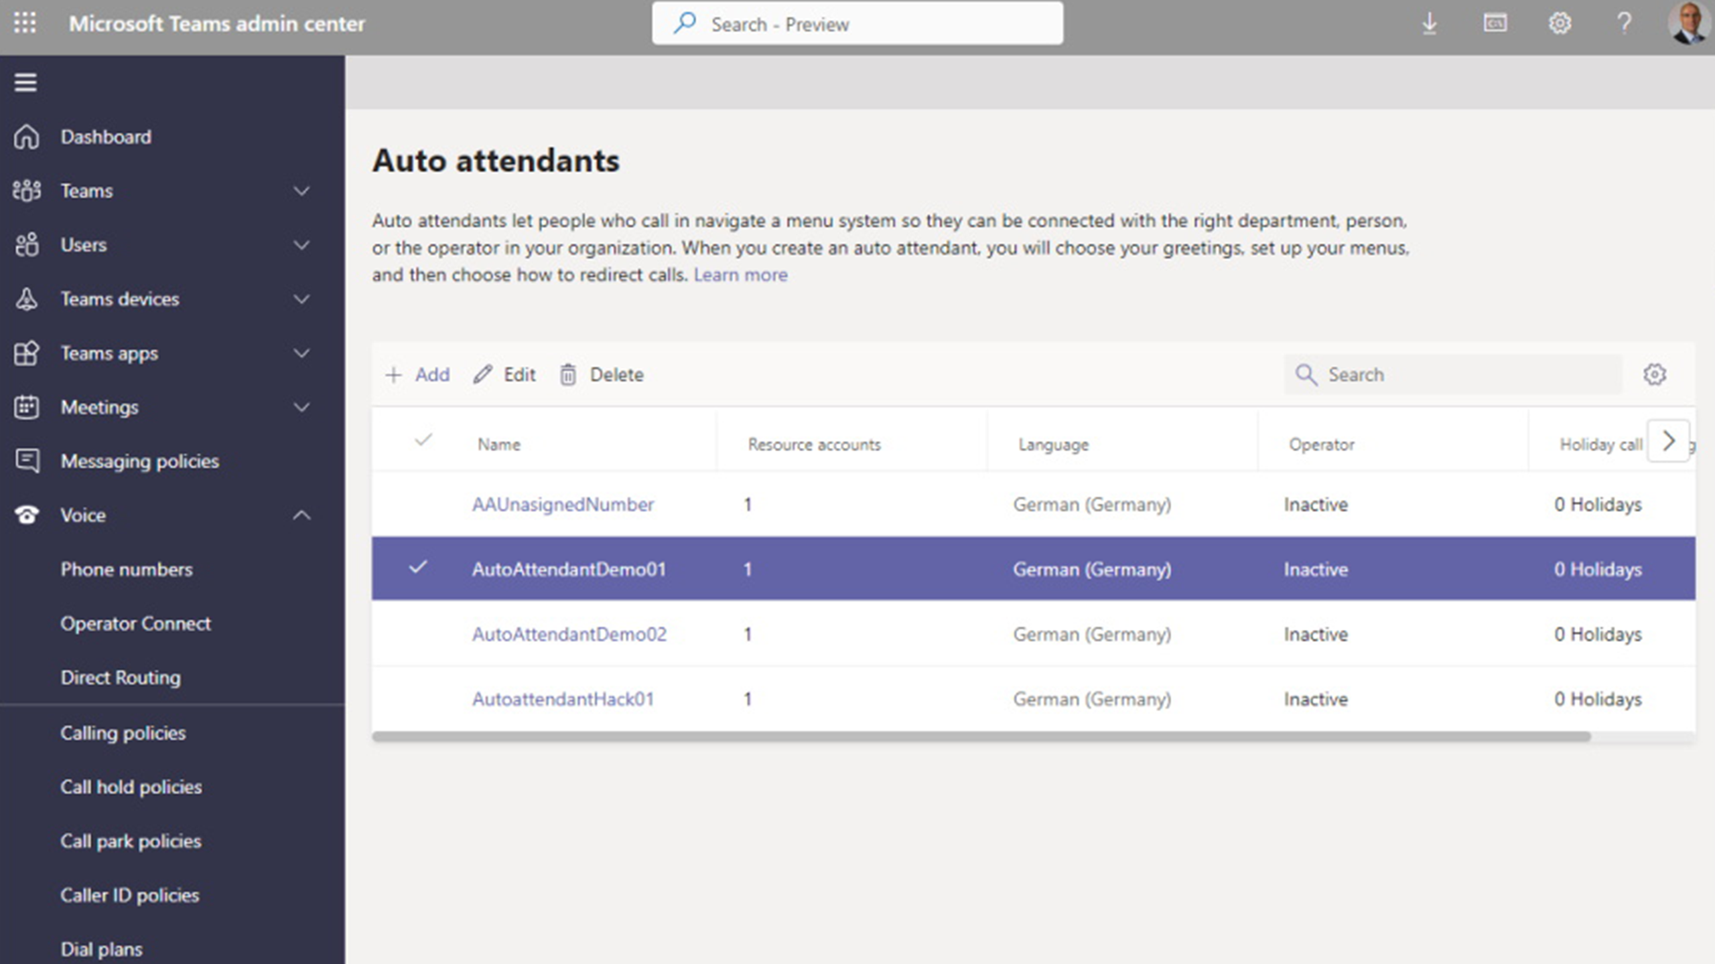Click the help question mark icon
This screenshot has height=964, width=1715.
point(1624,23)
